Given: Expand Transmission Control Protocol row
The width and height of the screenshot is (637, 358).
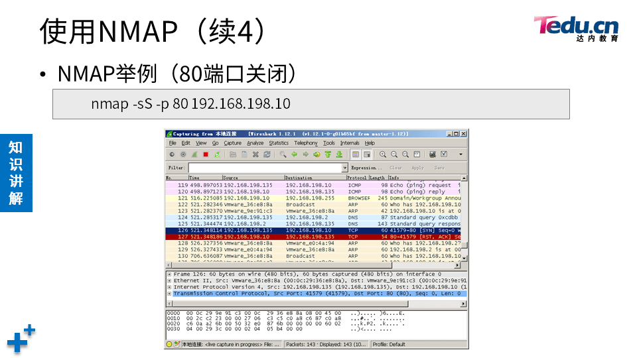Looking at the screenshot, I should (x=169, y=294).
